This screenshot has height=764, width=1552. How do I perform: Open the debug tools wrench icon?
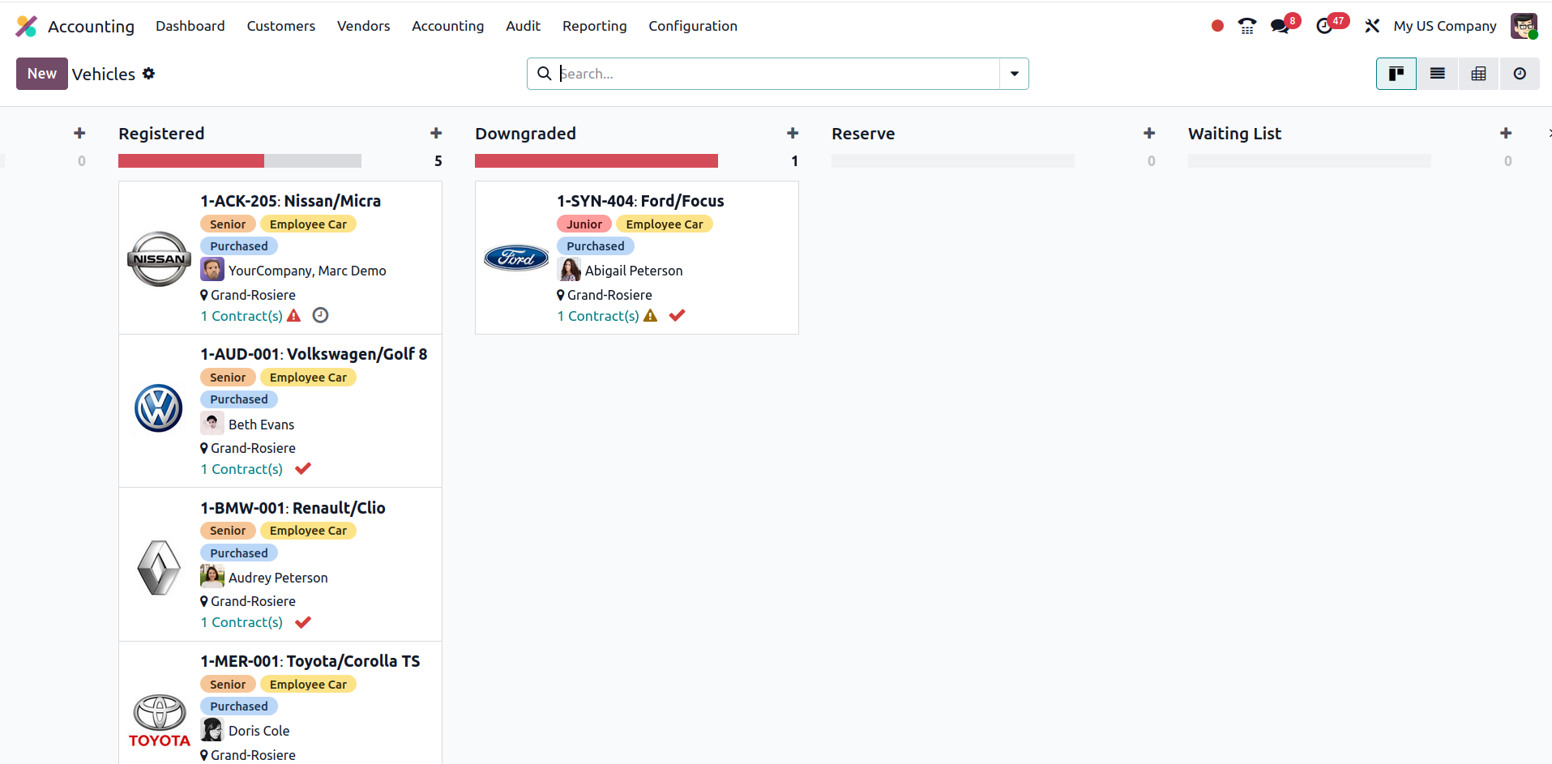tap(1371, 26)
